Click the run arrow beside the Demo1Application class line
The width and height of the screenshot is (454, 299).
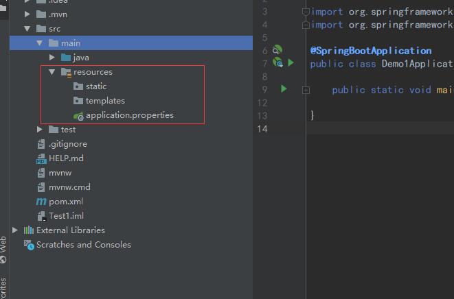[291, 63]
